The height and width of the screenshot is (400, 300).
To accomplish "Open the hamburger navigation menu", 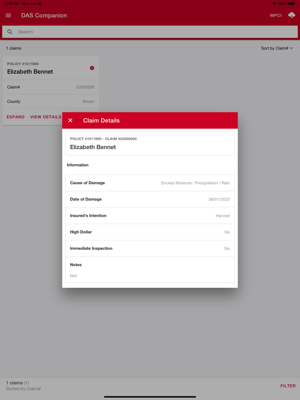I will [9, 15].
